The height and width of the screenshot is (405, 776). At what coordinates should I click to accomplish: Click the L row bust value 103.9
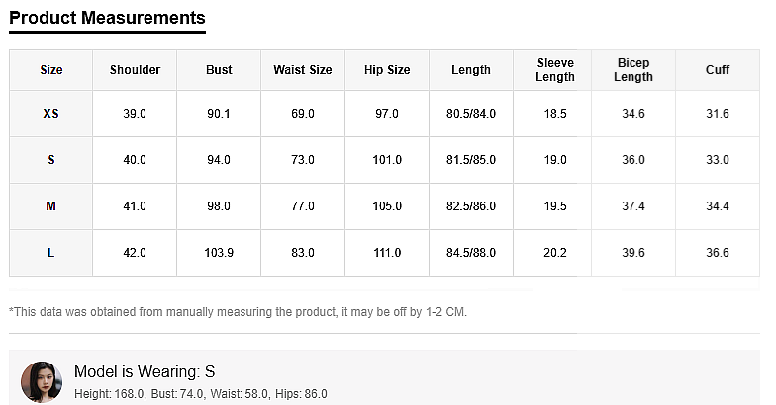click(219, 253)
